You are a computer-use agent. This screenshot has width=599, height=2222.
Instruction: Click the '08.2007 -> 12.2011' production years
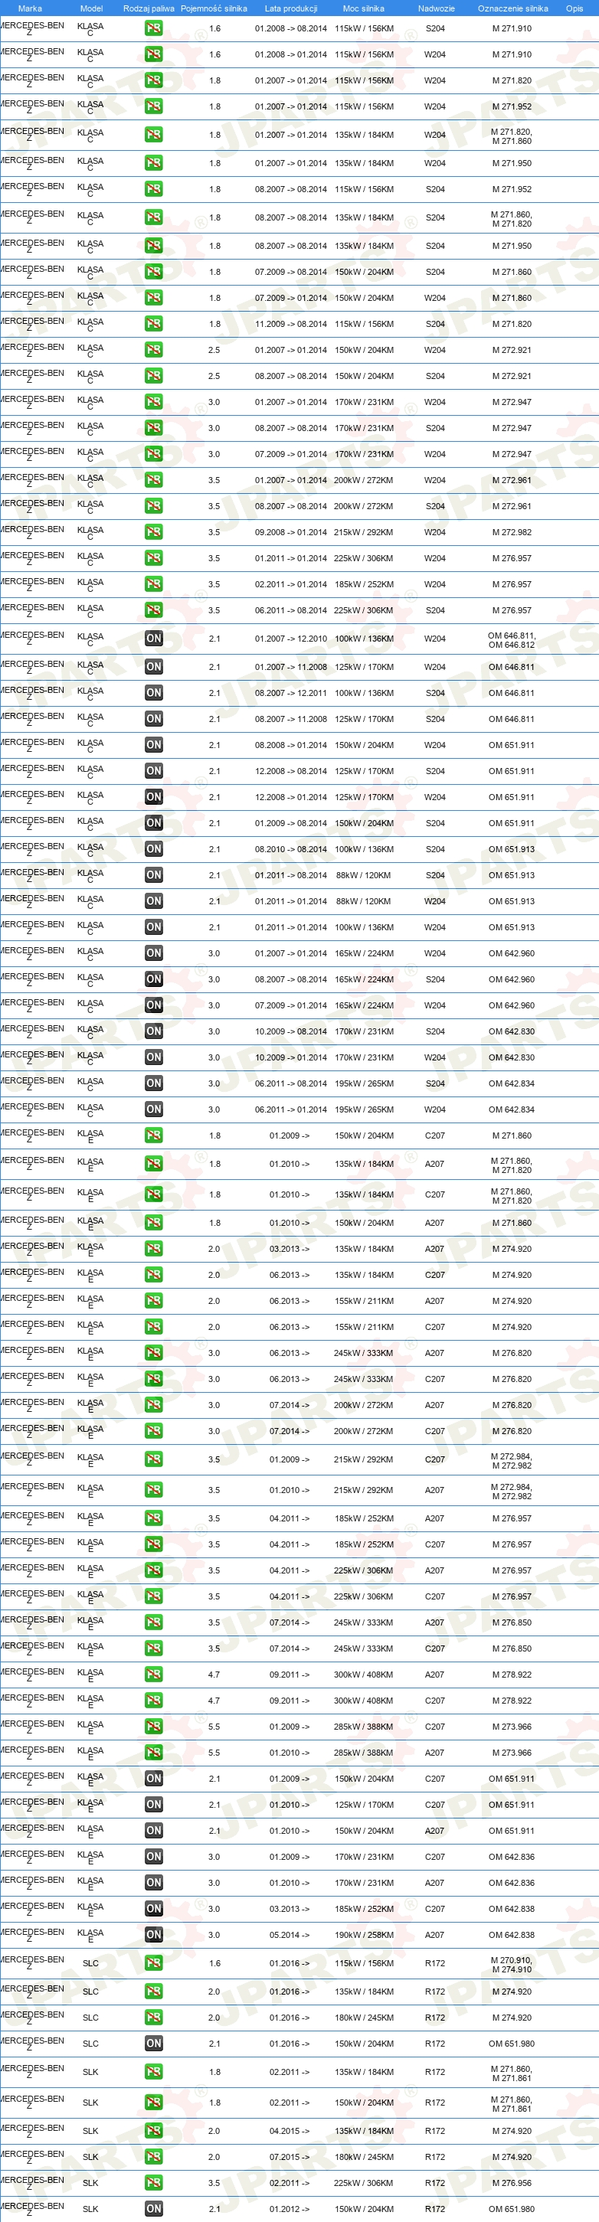click(291, 693)
